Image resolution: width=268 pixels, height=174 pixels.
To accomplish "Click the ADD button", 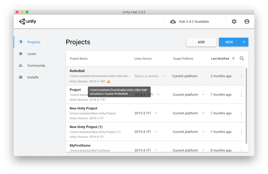I will coord(201,42).
